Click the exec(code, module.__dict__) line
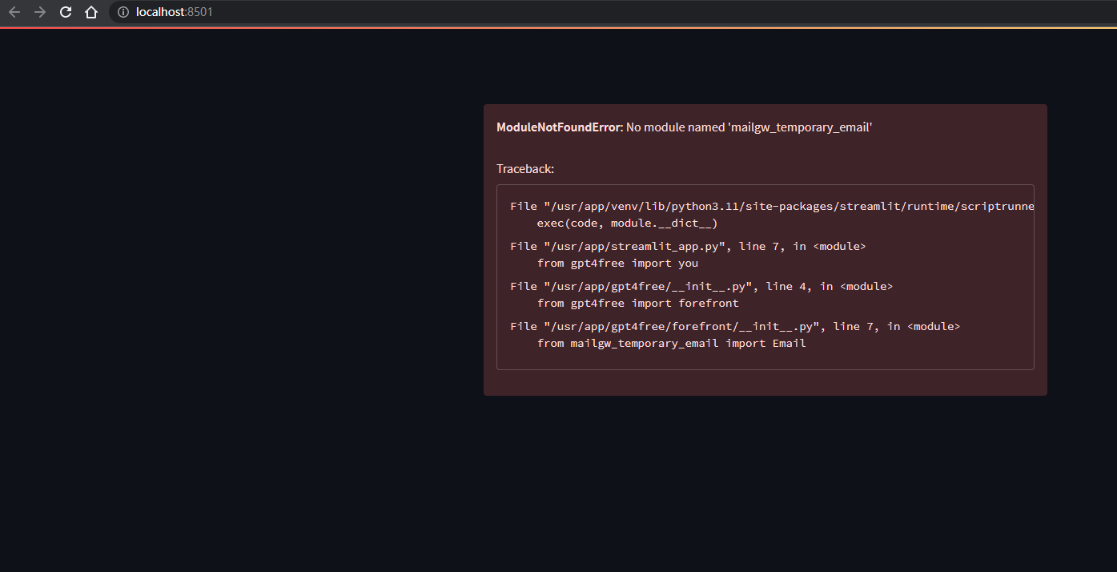 pyautogui.click(x=627, y=224)
